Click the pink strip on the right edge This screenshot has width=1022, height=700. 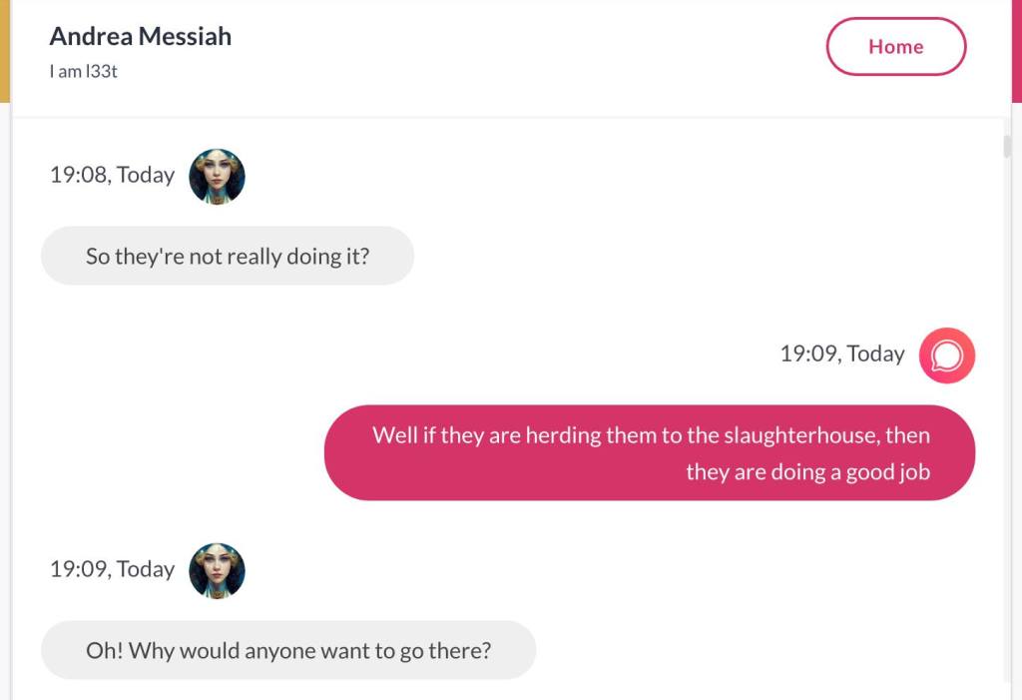pyautogui.click(x=1017, y=50)
